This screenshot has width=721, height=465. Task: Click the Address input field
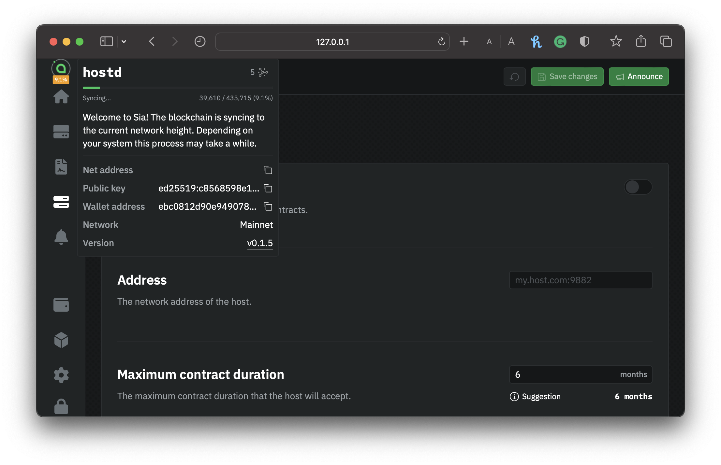click(x=580, y=280)
